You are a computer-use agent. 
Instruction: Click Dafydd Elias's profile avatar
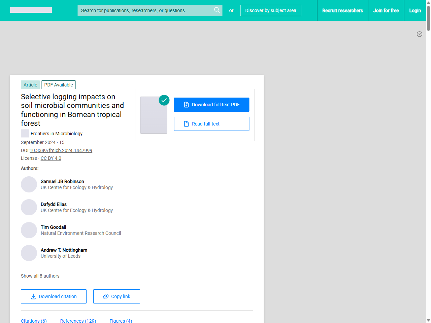(x=29, y=207)
